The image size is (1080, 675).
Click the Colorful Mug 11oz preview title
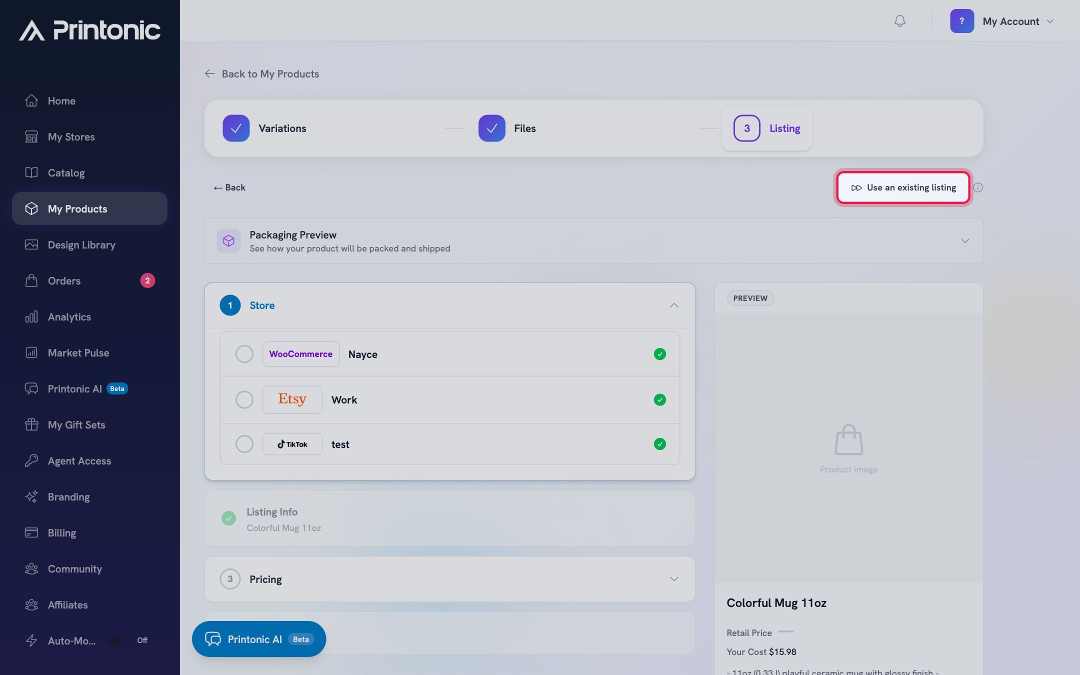pyautogui.click(x=776, y=603)
